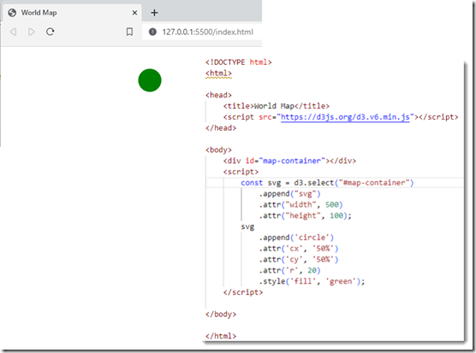Reload the page with refresh icon
Screen dimensions: 476x353
[51, 32]
